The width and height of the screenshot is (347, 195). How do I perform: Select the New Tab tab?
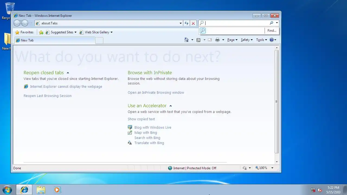[x=54, y=40]
